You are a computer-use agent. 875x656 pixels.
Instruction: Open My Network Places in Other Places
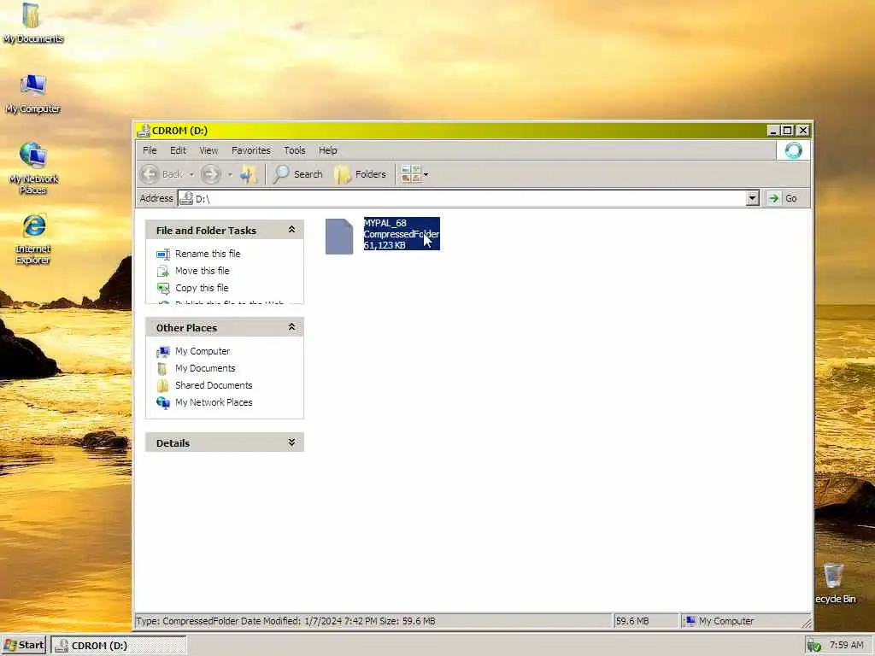pyautogui.click(x=214, y=403)
